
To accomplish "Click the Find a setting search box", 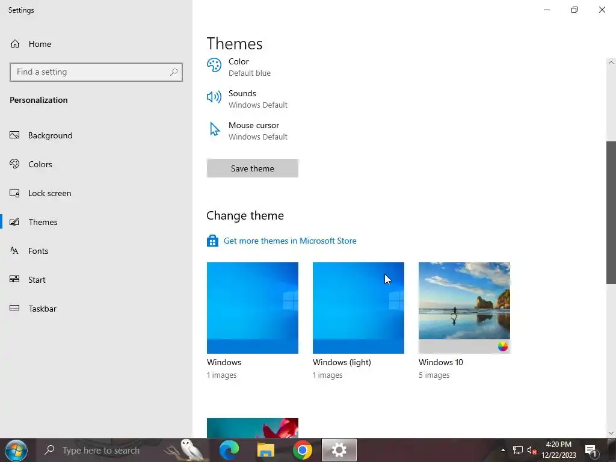I will click(x=96, y=72).
